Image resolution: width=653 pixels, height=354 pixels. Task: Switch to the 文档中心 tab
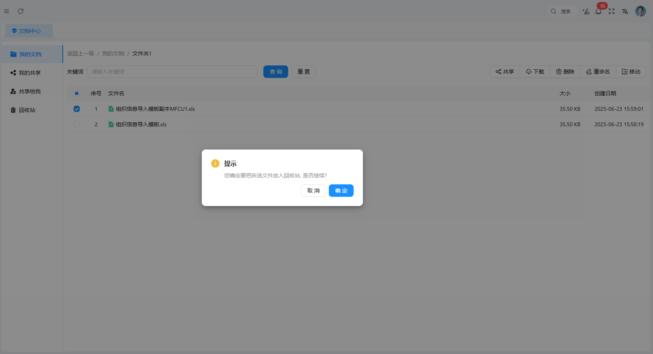[29, 31]
